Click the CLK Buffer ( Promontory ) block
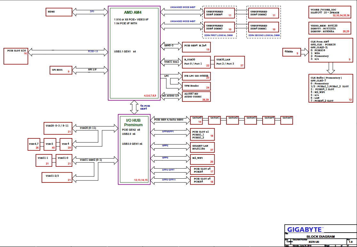357x247 pixels. (330, 88)
